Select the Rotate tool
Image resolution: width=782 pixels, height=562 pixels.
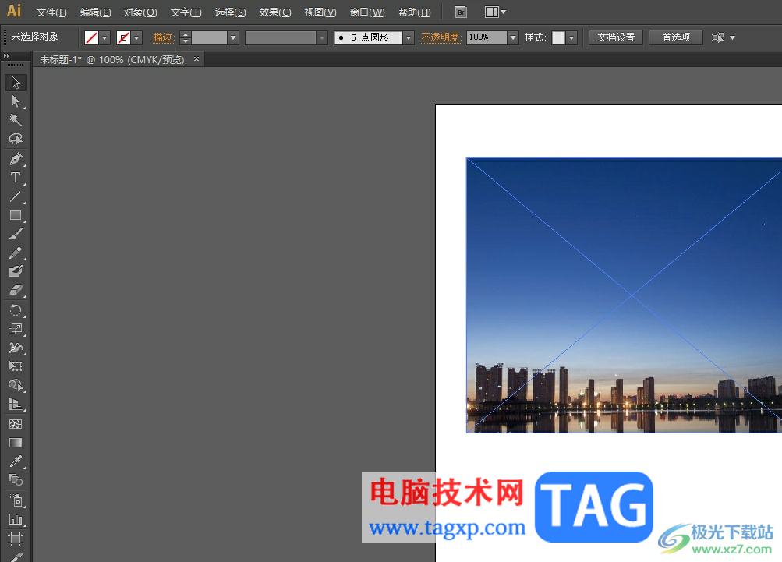coord(16,310)
